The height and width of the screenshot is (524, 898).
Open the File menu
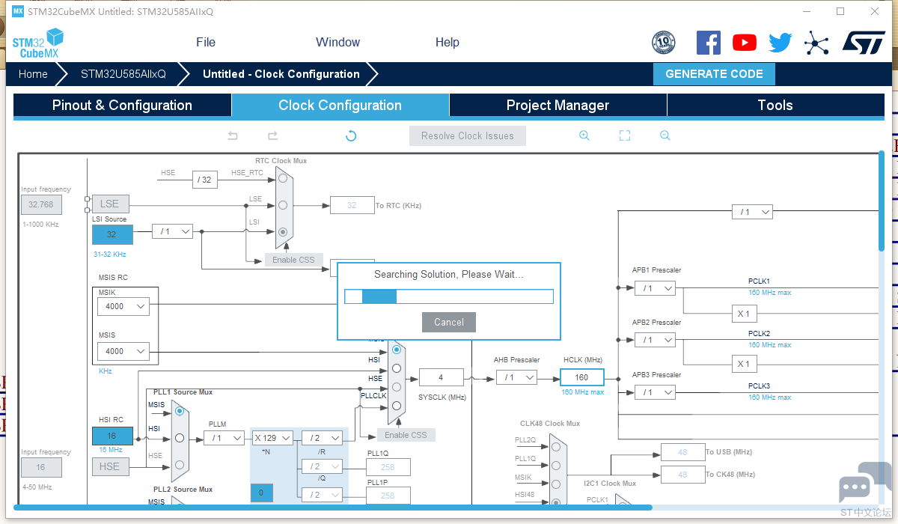(x=206, y=42)
